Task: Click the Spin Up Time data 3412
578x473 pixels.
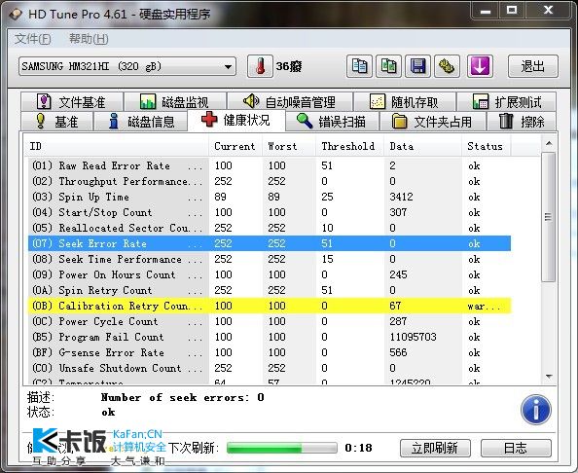Action: click(x=401, y=197)
